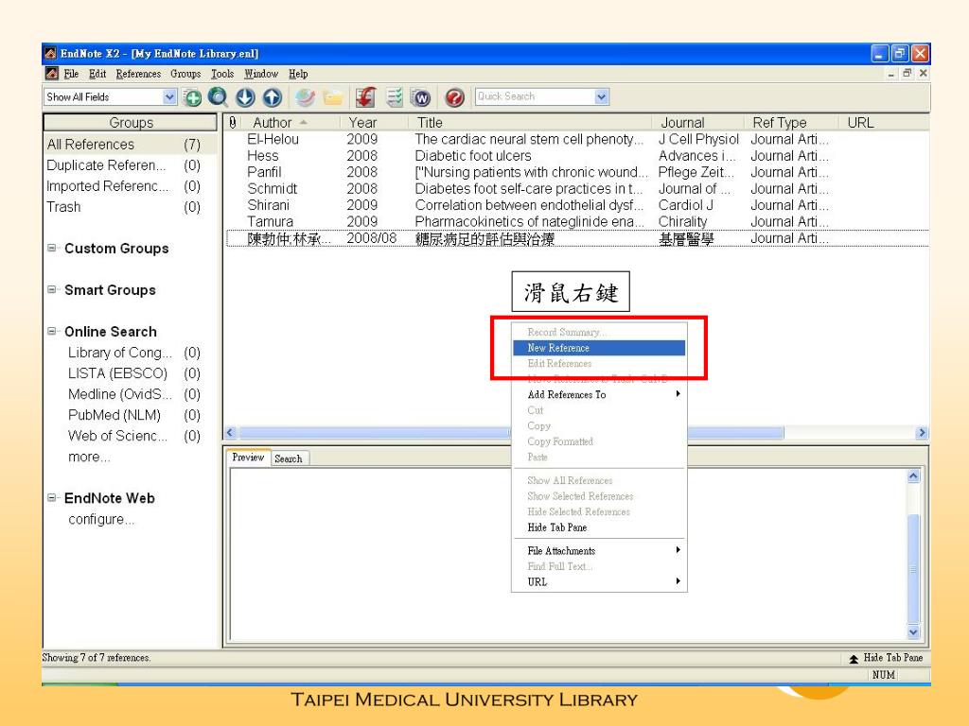The width and height of the screenshot is (969, 726).
Task: Select the El-Helou 2009 reference row
Action: pyautogui.click(x=577, y=140)
